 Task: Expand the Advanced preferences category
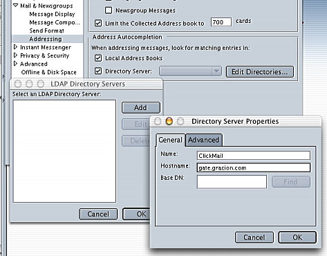pos(15,64)
